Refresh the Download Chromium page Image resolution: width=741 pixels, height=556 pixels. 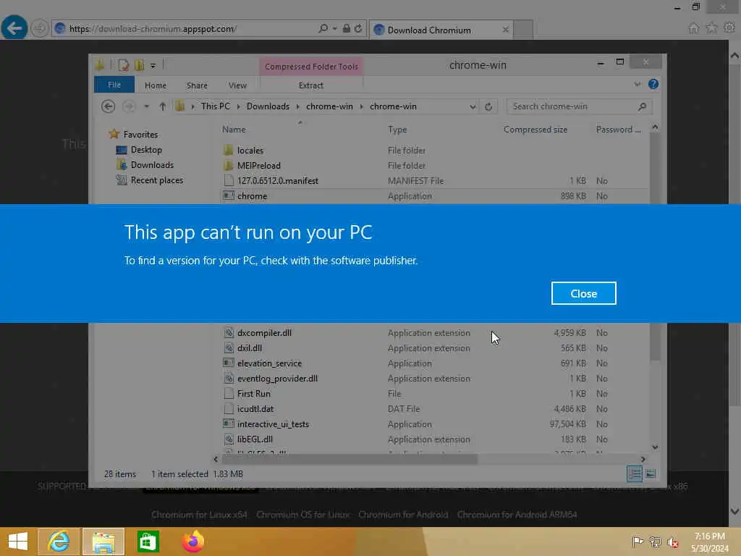click(x=358, y=28)
